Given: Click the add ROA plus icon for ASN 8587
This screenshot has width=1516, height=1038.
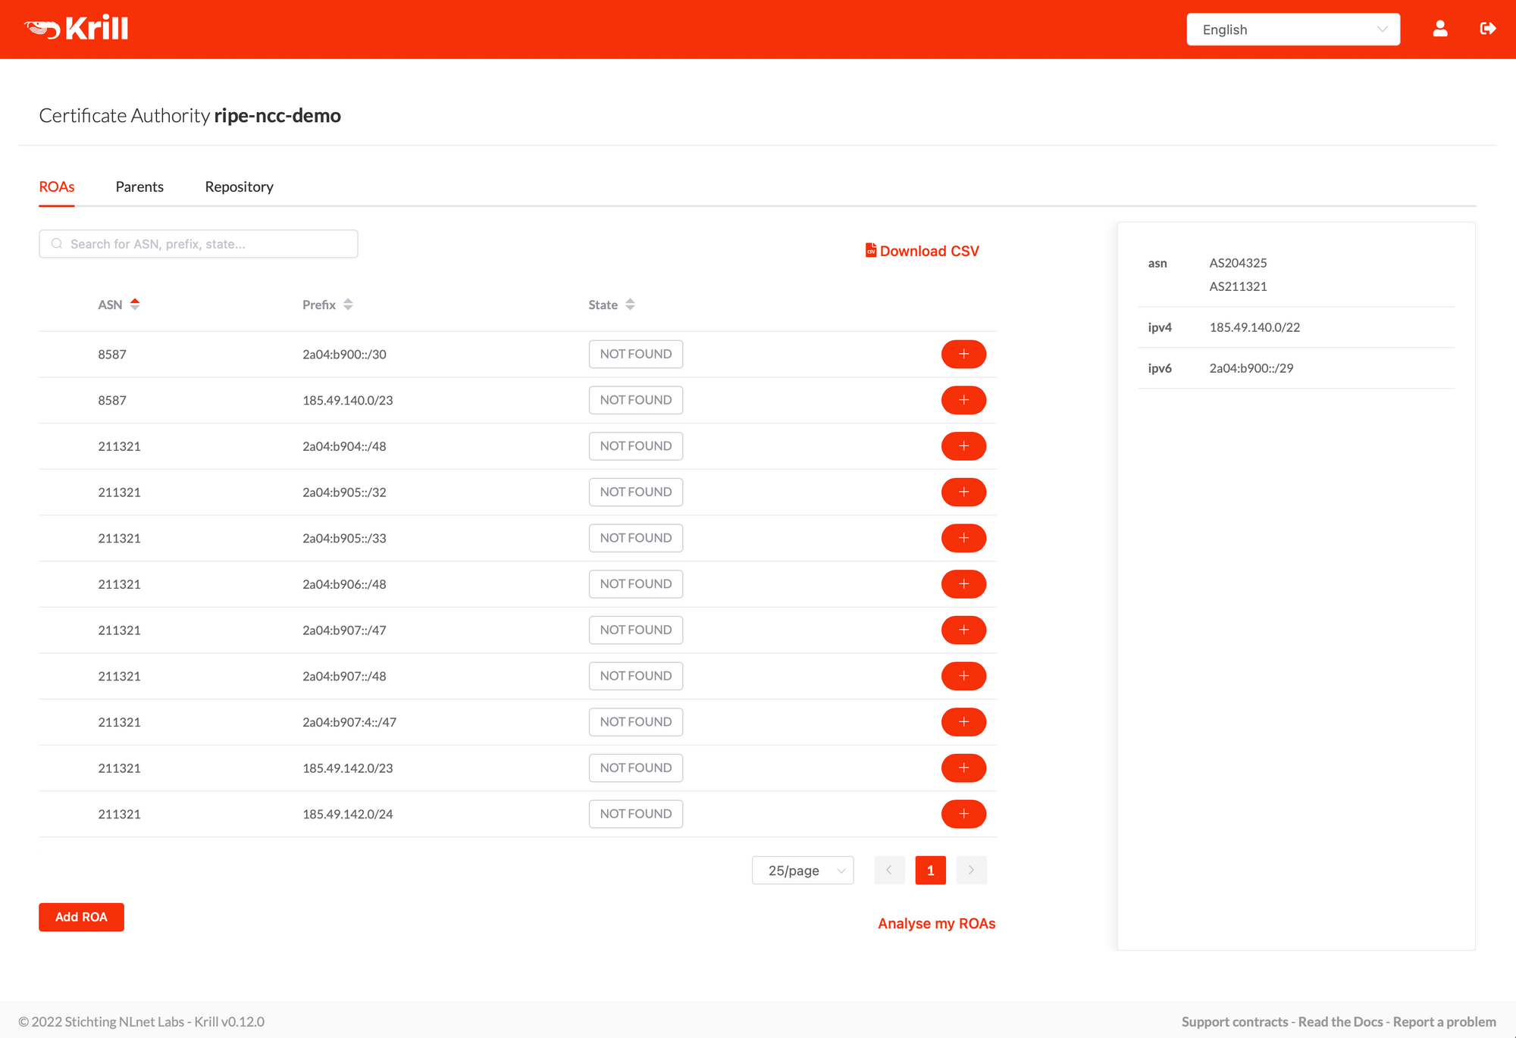Looking at the screenshot, I should 964,354.
